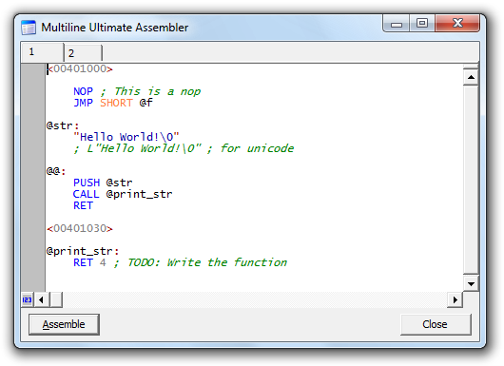Screen dimensions: 504x366
Task: Maximize the Multiline Ultimate Assembler window
Action: [422, 24]
